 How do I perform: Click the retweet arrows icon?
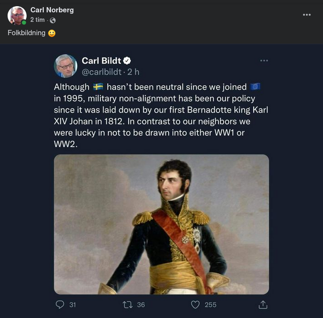point(127,304)
